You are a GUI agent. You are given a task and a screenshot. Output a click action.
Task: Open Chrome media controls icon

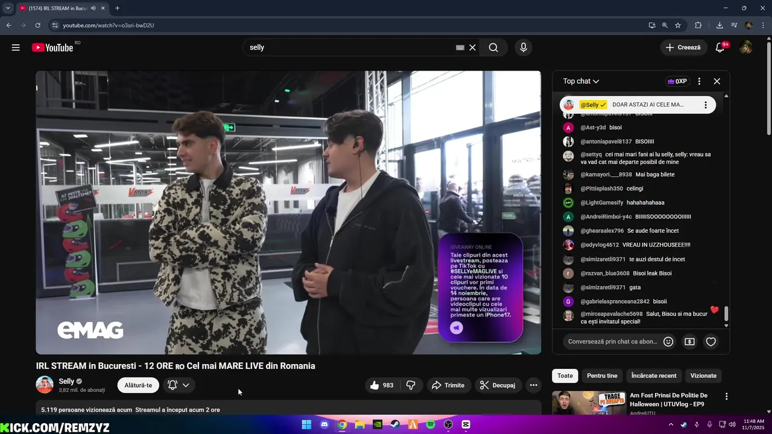734,25
